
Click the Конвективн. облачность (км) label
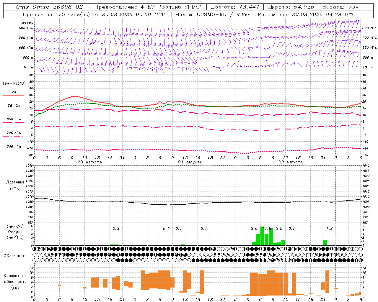point(15,281)
